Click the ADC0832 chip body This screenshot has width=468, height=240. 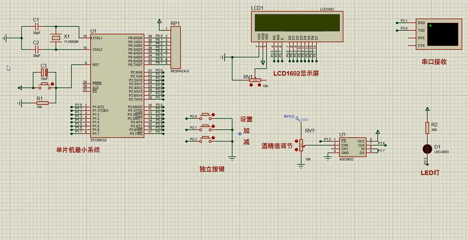pyautogui.click(x=353, y=147)
